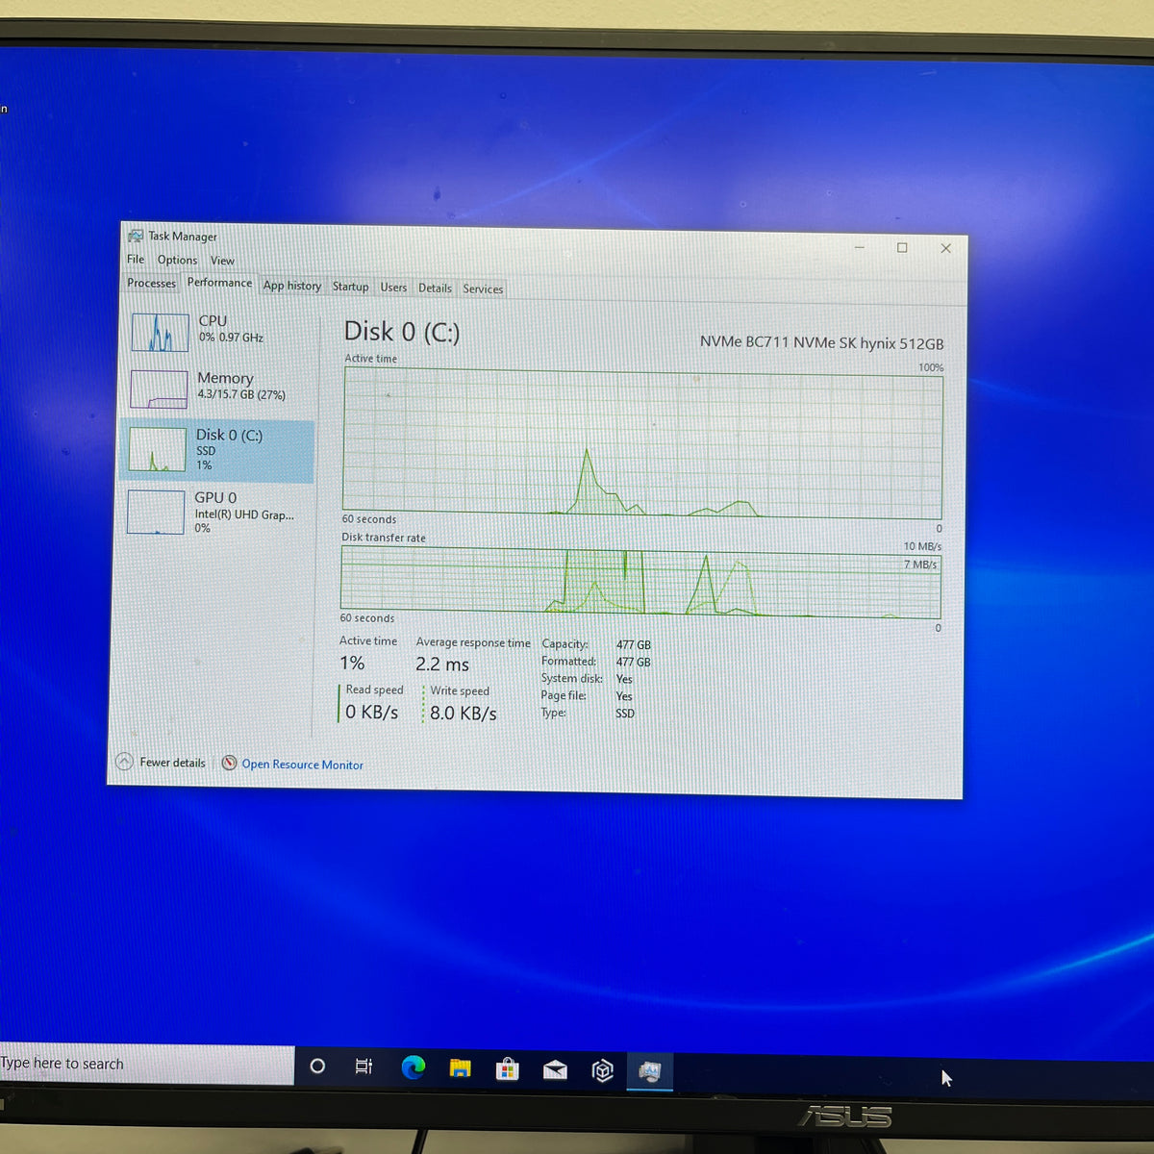The height and width of the screenshot is (1154, 1154).
Task: Click the Disk transfer rate graph
Action: [640, 582]
